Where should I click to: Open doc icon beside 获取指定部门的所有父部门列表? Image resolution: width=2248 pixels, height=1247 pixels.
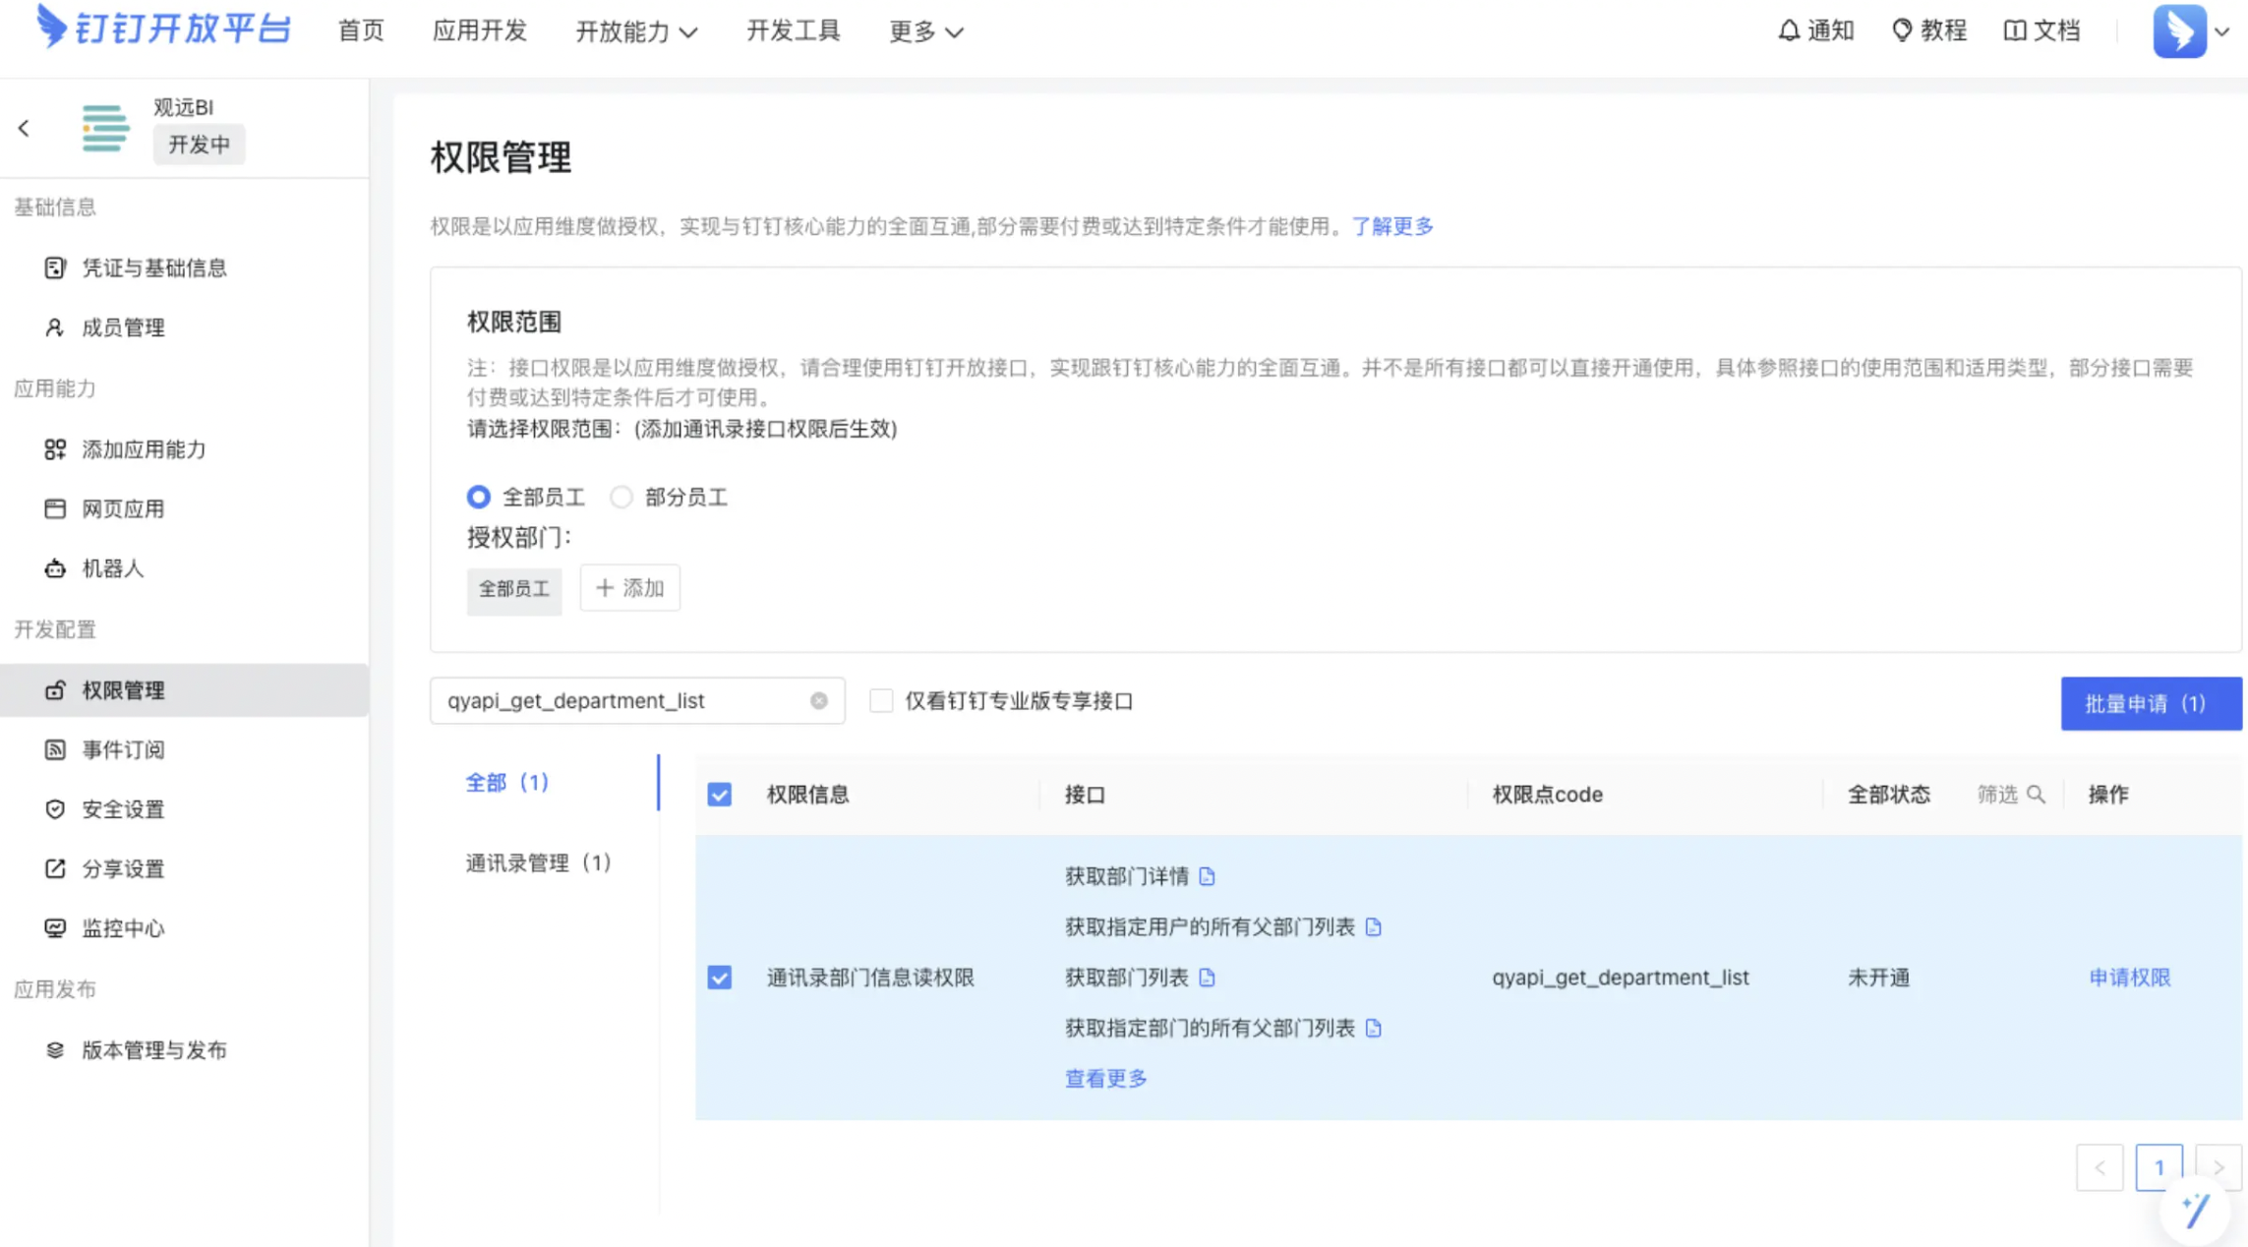coord(1373,1029)
